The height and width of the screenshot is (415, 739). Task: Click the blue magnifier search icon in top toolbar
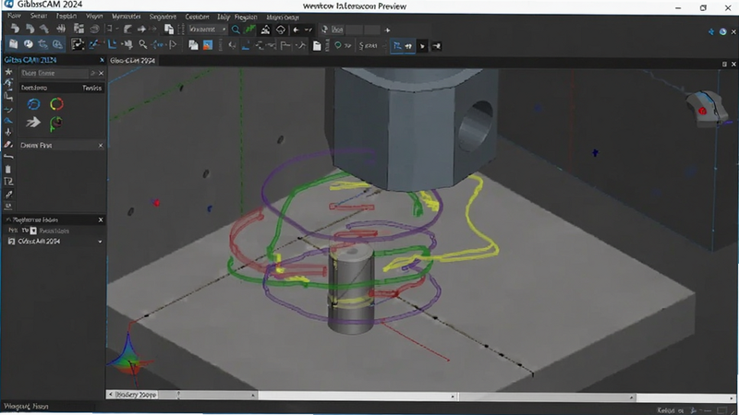(x=236, y=30)
